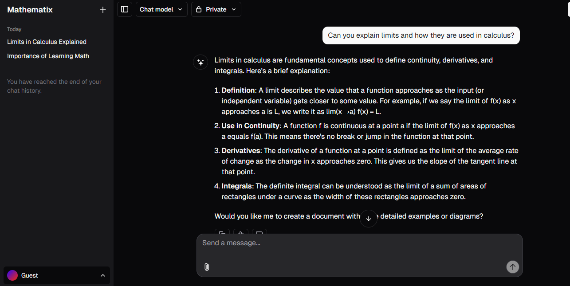Screen dimensions: 570x286
Task: Start a new chat with the plus icon
Action: click(103, 10)
